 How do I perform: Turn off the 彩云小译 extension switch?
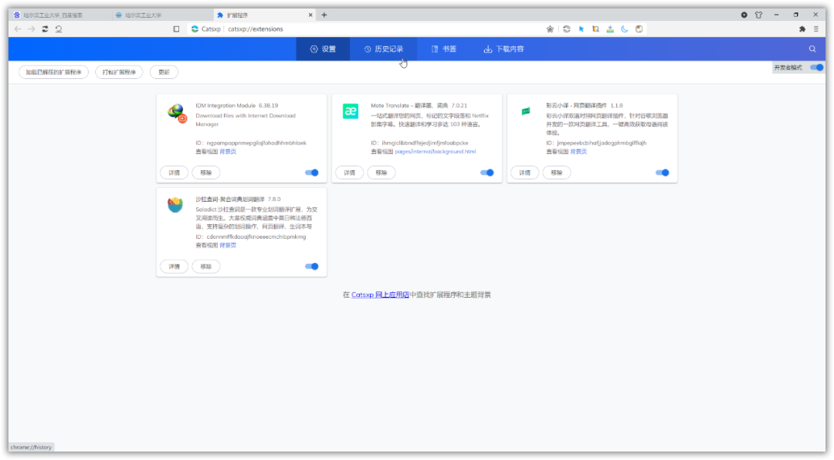pyautogui.click(x=663, y=172)
